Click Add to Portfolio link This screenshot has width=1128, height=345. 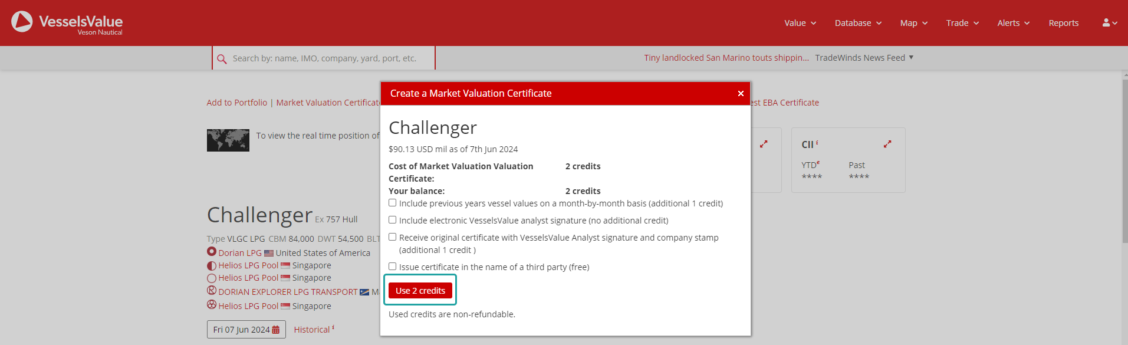tap(237, 103)
